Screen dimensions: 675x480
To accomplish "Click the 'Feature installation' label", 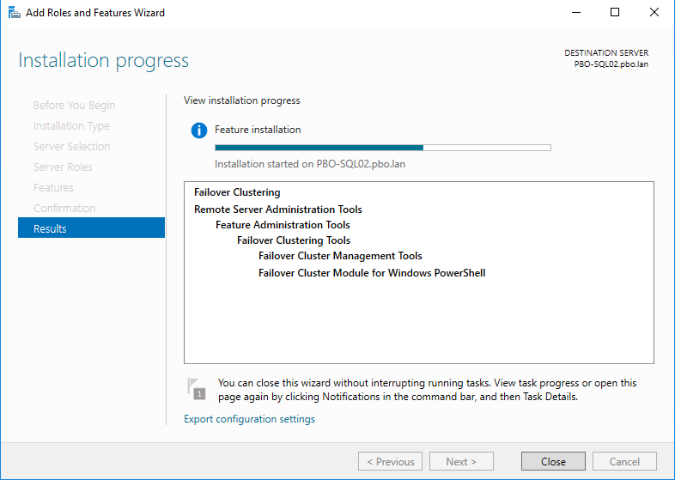I will [258, 130].
